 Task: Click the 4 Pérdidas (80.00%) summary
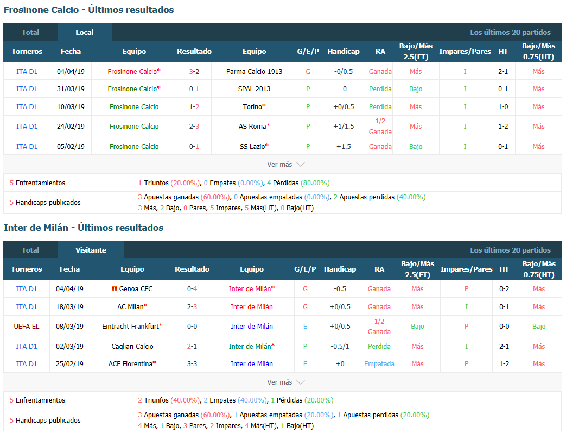[x=298, y=183]
